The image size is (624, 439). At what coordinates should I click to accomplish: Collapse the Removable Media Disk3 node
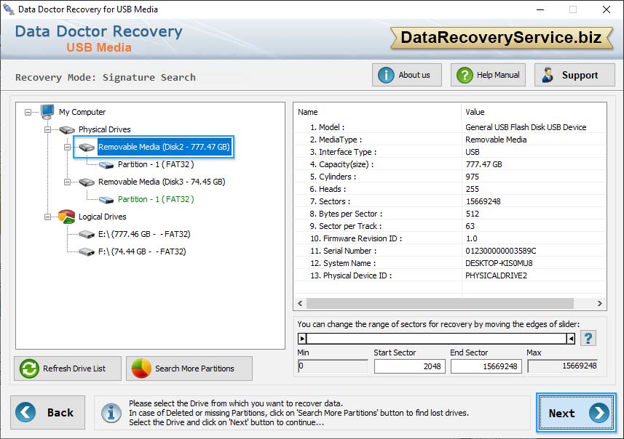[67, 182]
